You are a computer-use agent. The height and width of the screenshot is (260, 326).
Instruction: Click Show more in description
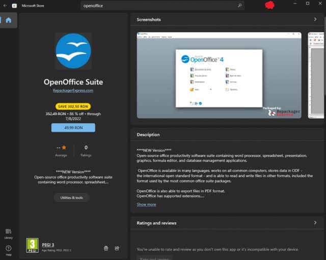click(x=146, y=205)
